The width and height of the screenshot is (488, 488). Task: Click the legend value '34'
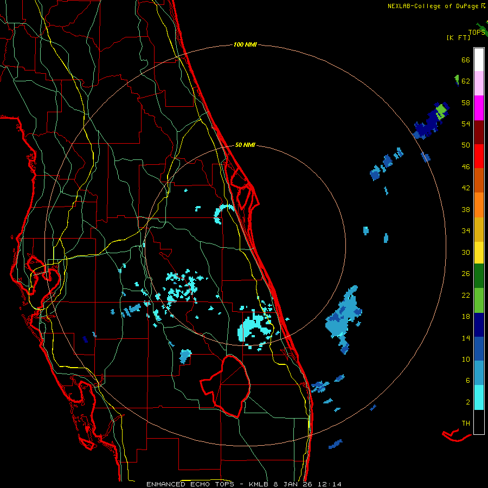pos(466,231)
